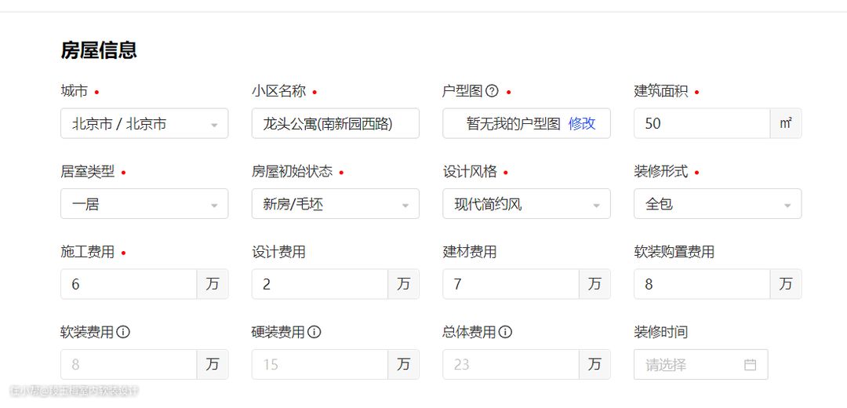Click the info icon beside 硬装费用
847x408 pixels.
tap(314, 332)
